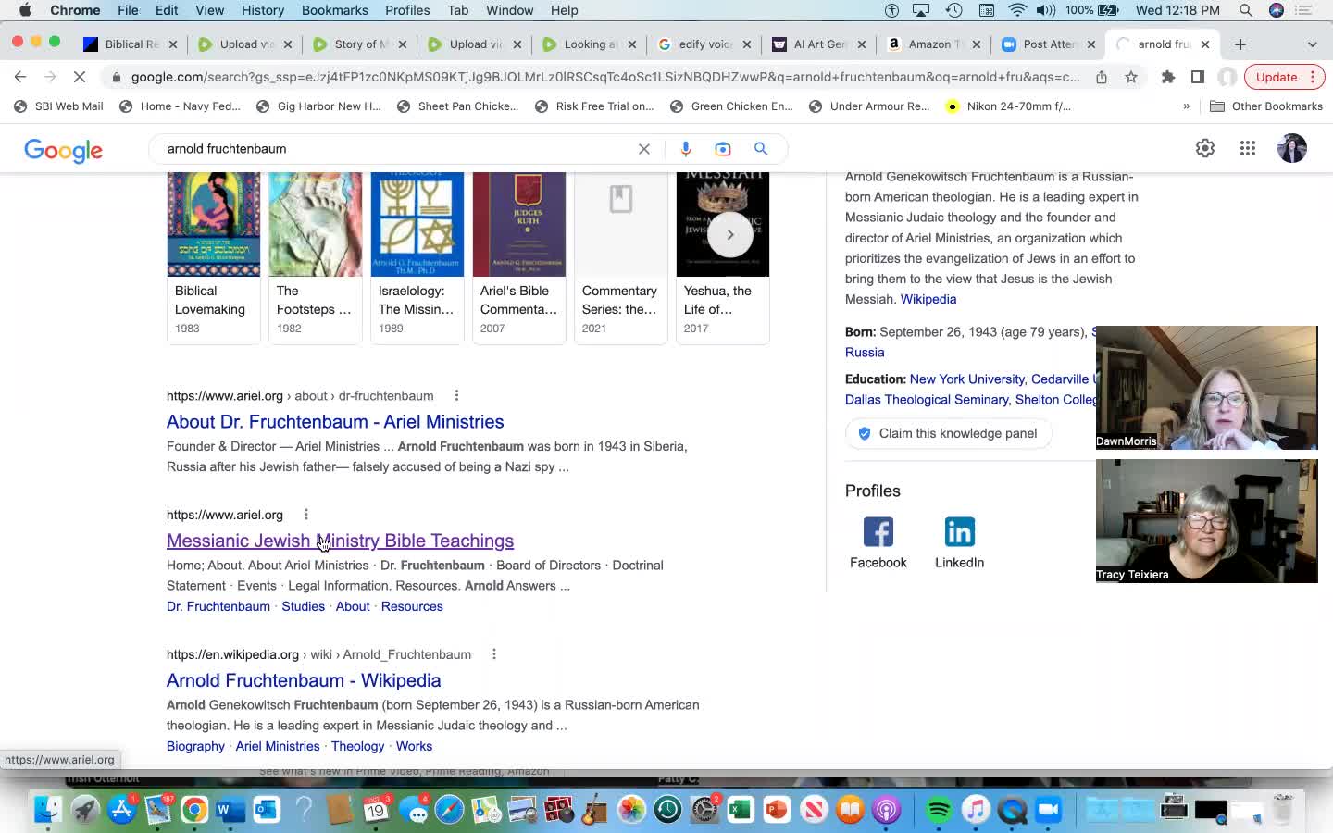Open Other Bookmarks folder
Viewport: 1333px width, 833px height.
click(1266, 106)
